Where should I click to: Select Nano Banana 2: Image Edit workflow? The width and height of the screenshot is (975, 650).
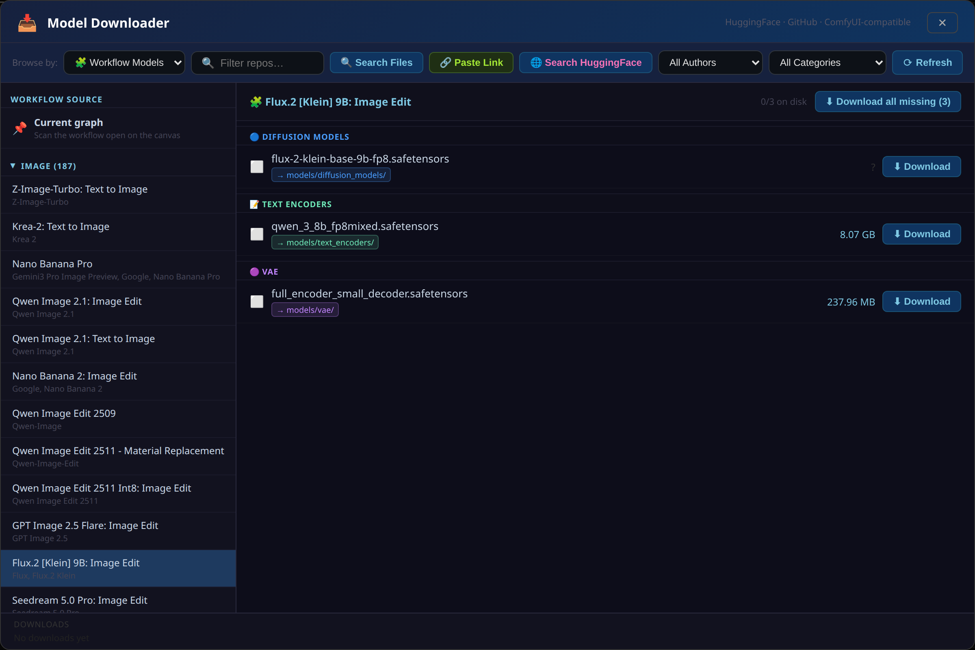pos(118,382)
